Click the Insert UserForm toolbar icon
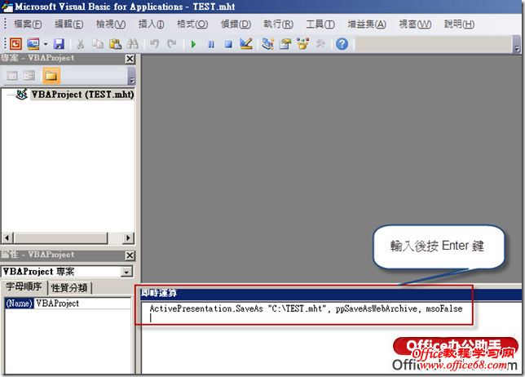The image size is (525, 377). point(33,44)
